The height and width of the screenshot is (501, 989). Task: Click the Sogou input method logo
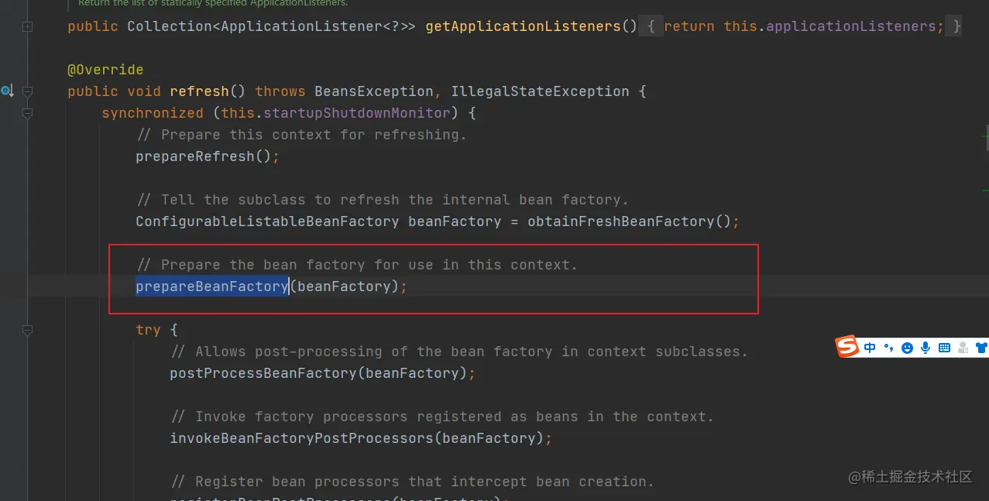tap(847, 347)
